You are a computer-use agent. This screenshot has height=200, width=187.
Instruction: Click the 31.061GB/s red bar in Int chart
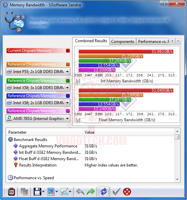(126, 52)
